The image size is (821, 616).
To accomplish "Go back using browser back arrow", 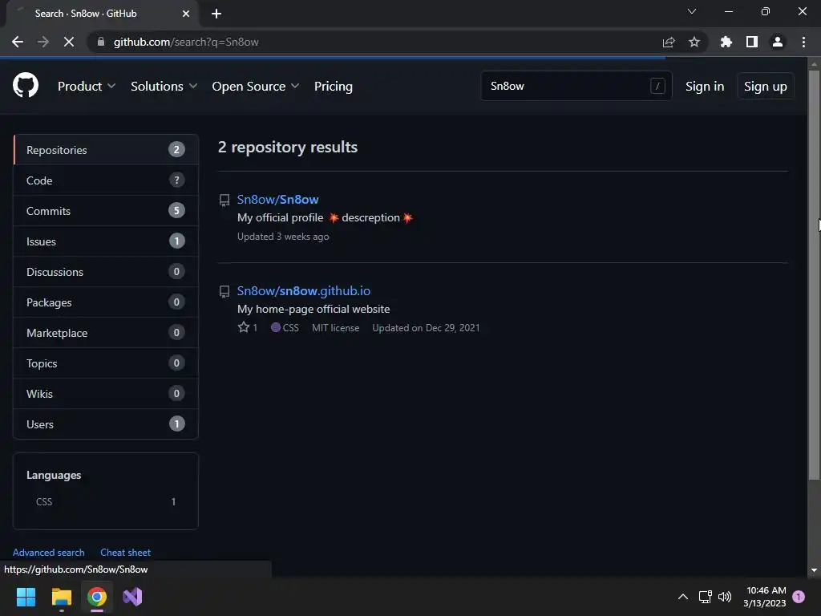I will 18,42.
